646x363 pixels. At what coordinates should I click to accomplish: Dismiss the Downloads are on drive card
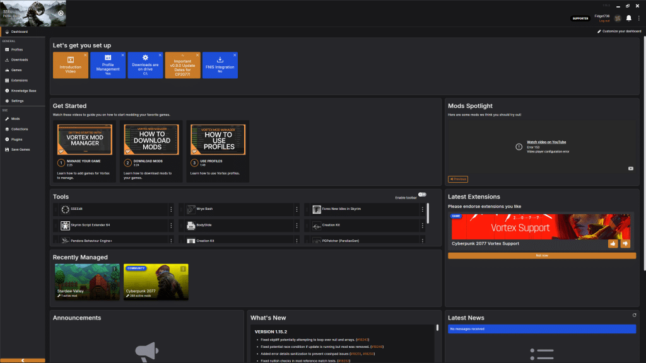click(160, 55)
